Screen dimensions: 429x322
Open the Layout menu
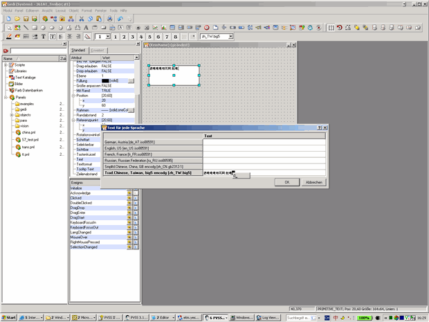point(60,11)
